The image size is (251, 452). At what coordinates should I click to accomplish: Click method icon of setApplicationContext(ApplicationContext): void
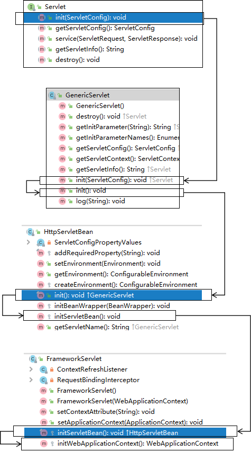point(43,422)
